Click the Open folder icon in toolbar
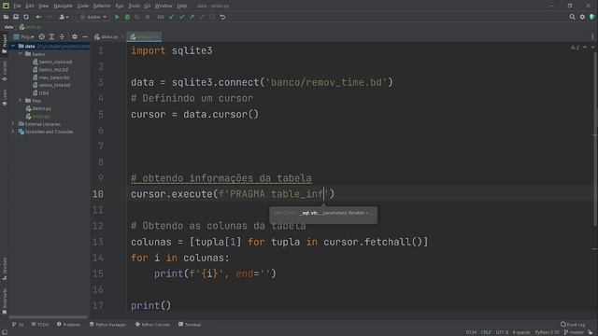Image resolution: width=598 pixels, height=336 pixels. tap(6, 17)
